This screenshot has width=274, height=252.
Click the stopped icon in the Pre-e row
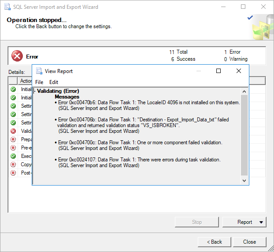[x=13, y=148]
